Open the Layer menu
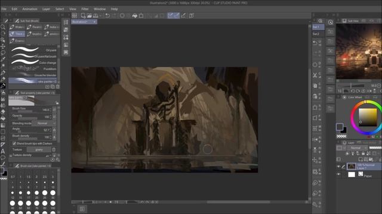 coord(47,9)
